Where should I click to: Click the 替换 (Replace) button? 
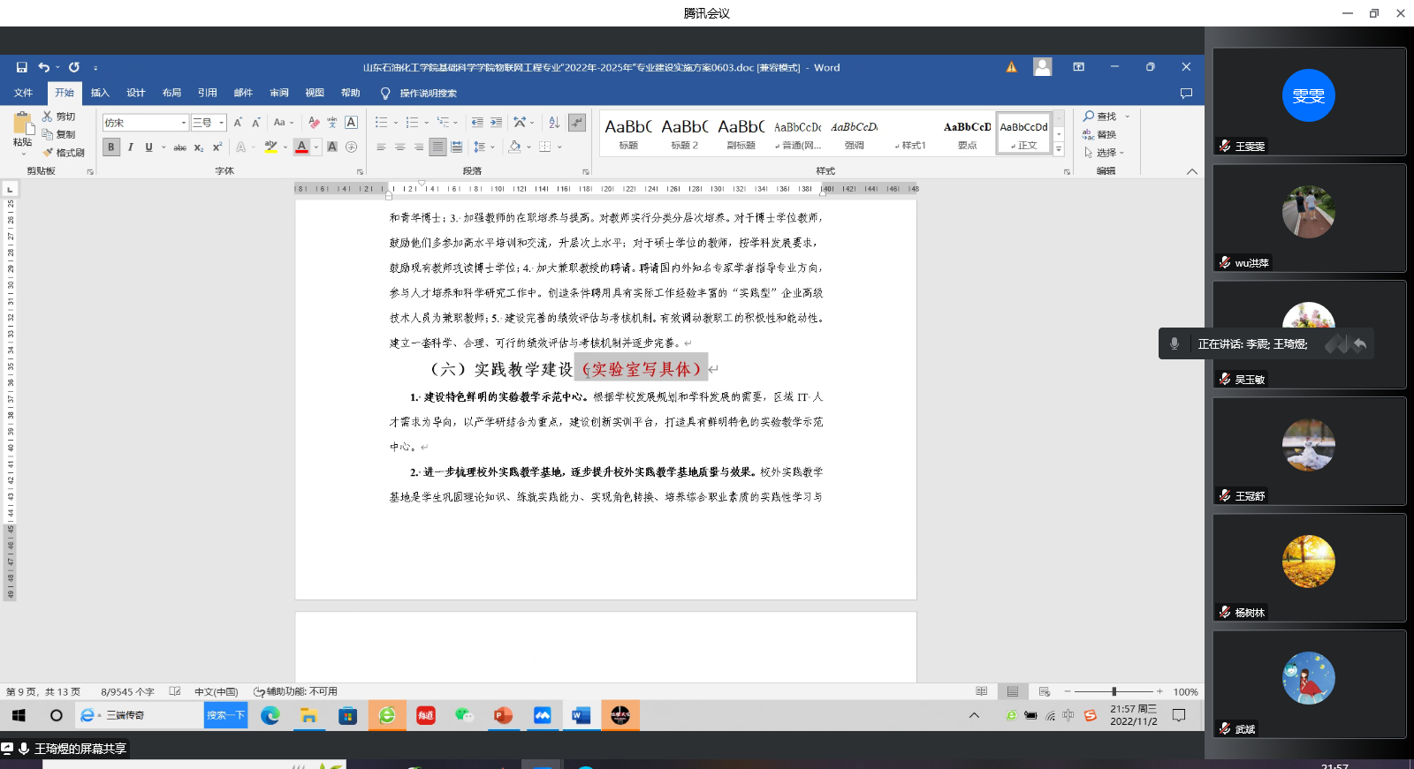[x=1100, y=134]
